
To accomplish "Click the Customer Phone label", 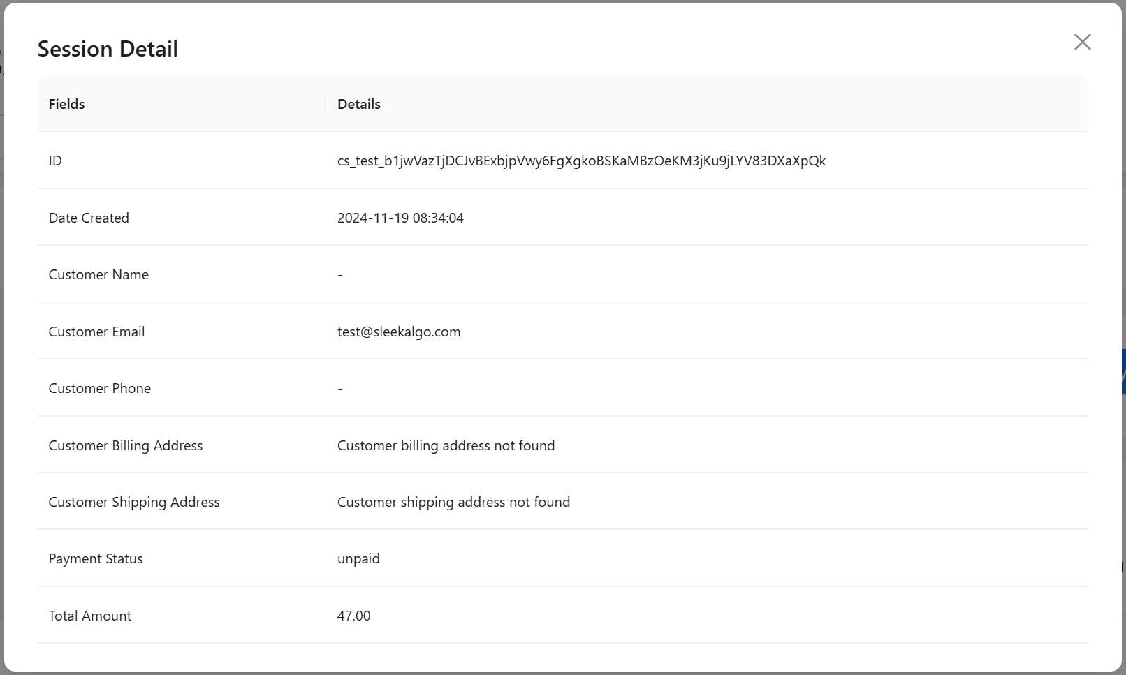I will (x=99, y=388).
